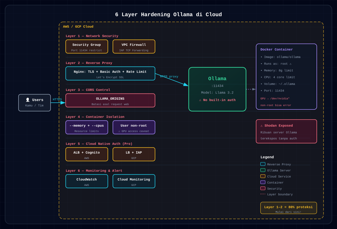
Task: Click CPU: 4 core limit line
Action: click(278, 77)
